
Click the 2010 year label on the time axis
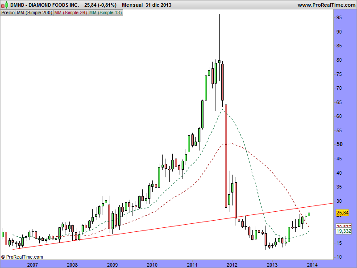point(152,265)
